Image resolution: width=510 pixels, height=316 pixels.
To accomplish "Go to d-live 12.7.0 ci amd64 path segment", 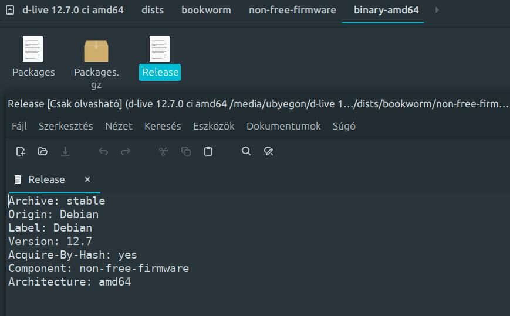I will (73, 10).
